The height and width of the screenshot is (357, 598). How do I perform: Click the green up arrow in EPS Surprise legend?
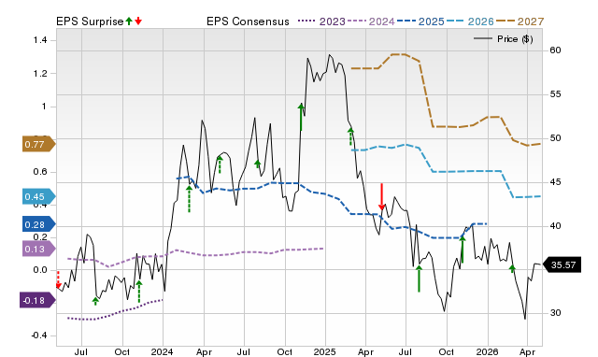pos(129,21)
